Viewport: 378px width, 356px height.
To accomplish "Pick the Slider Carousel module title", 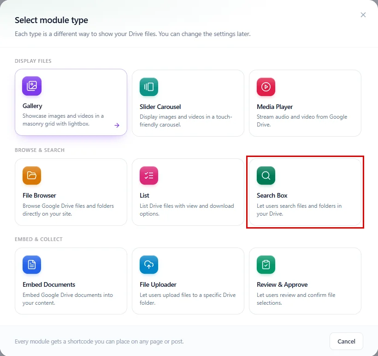I will click(x=160, y=107).
